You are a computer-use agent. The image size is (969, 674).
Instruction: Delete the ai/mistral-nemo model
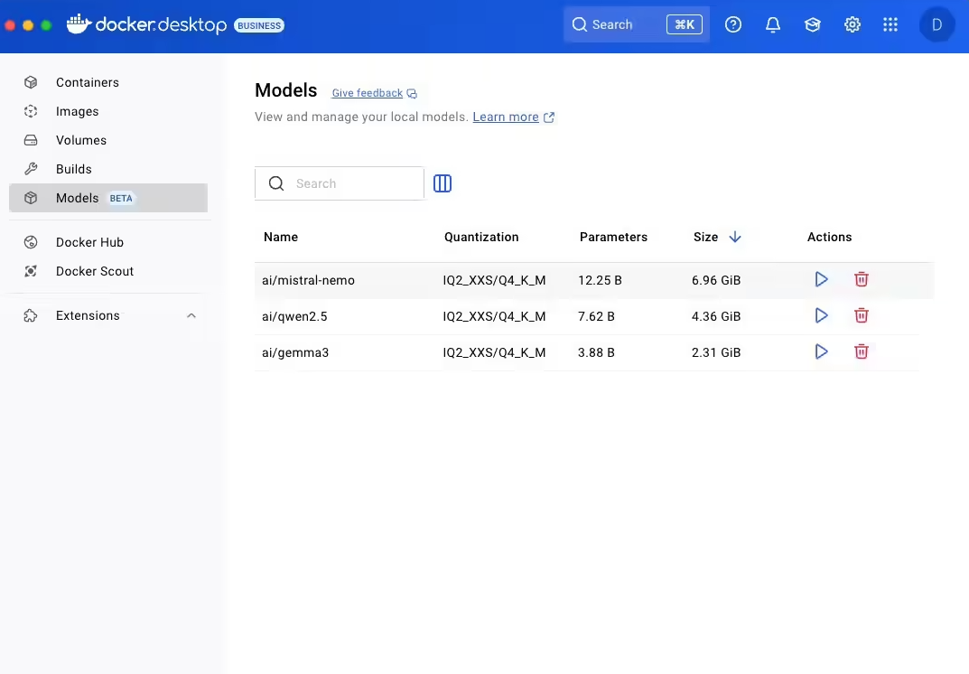tap(861, 279)
